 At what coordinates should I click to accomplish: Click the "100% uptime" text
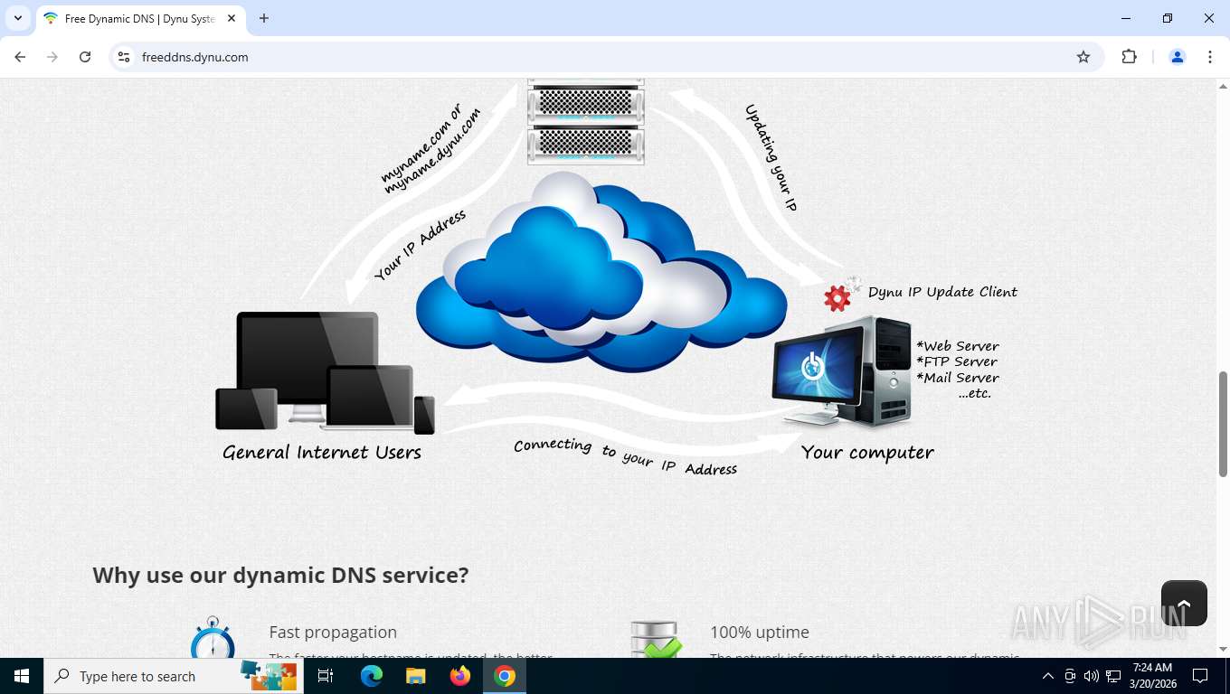(760, 633)
